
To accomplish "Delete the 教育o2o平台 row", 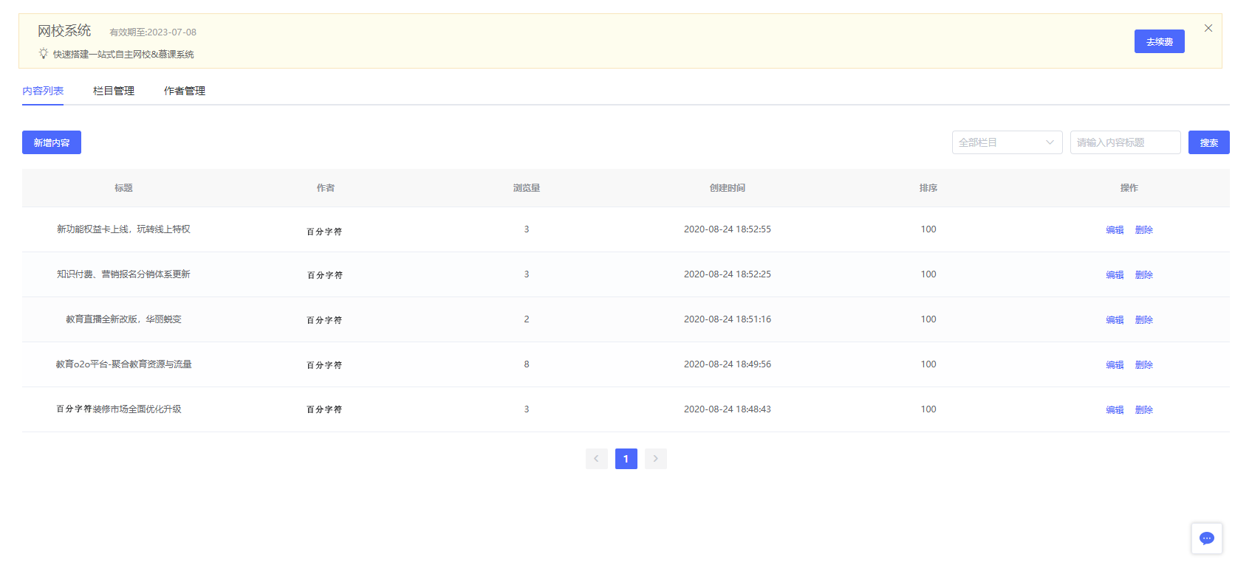I will [1143, 365].
